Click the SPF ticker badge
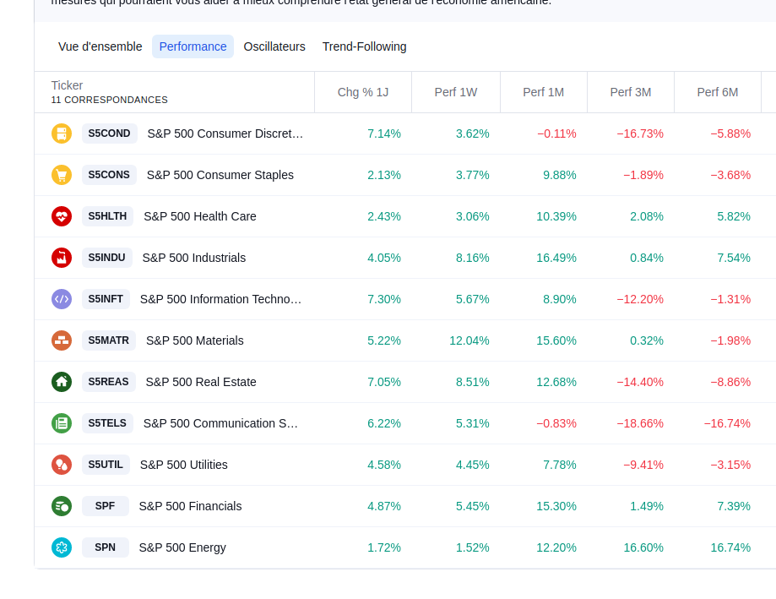 (106, 506)
